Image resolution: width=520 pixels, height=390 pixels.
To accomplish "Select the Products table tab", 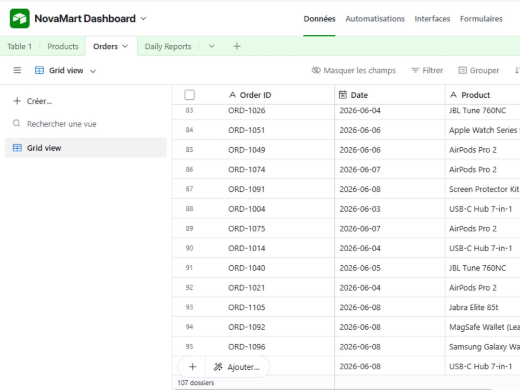I will 63,46.
